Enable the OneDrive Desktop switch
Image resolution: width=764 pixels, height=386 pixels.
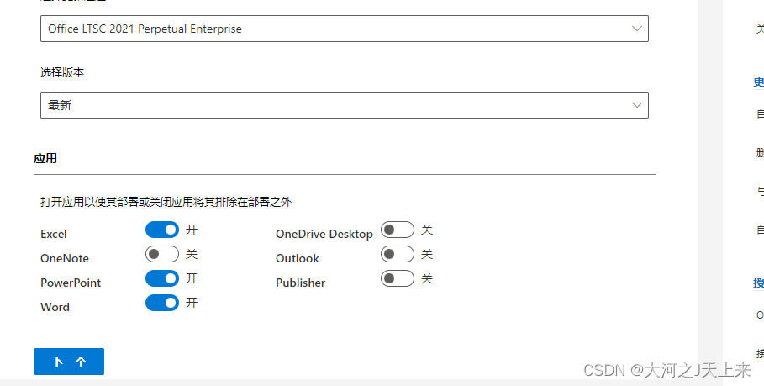[x=398, y=230]
